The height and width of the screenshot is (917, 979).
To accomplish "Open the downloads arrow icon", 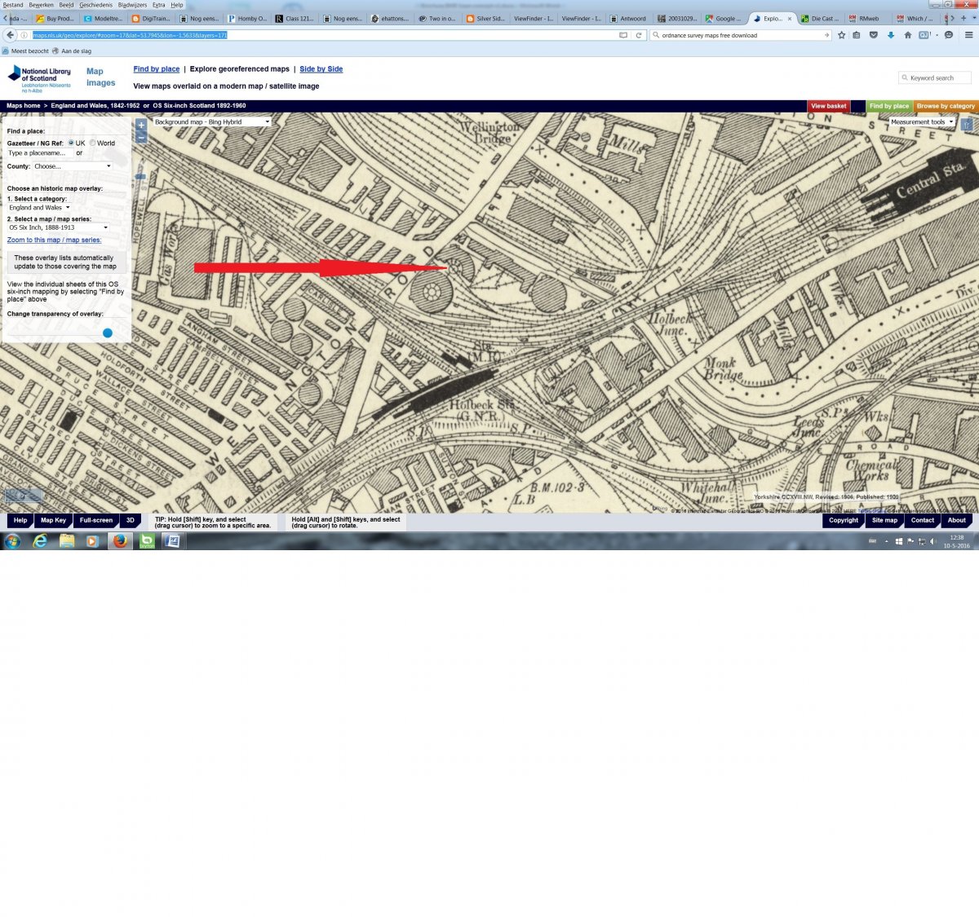I will tap(890, 35).
